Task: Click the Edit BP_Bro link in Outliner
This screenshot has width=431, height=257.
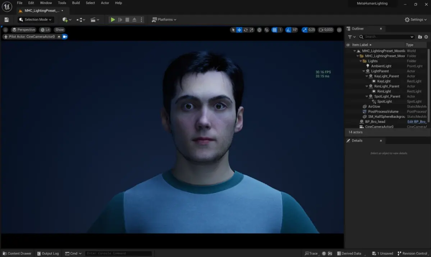Action: click(x=416, y=122)
